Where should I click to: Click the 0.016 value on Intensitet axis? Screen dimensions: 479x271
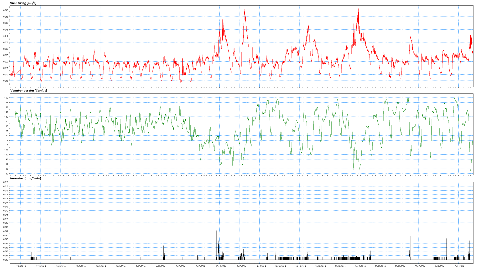[6, 195]
